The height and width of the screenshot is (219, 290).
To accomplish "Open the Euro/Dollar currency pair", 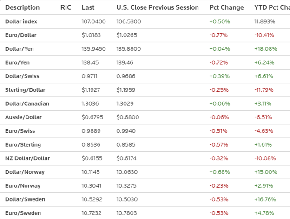I will click(x=20, y=35).
